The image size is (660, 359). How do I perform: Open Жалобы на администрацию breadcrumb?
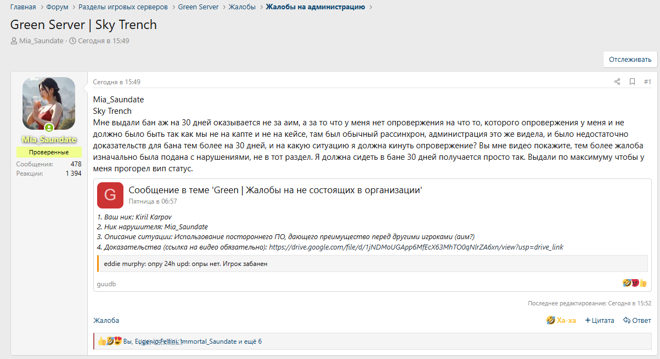[x=315, y=7]
